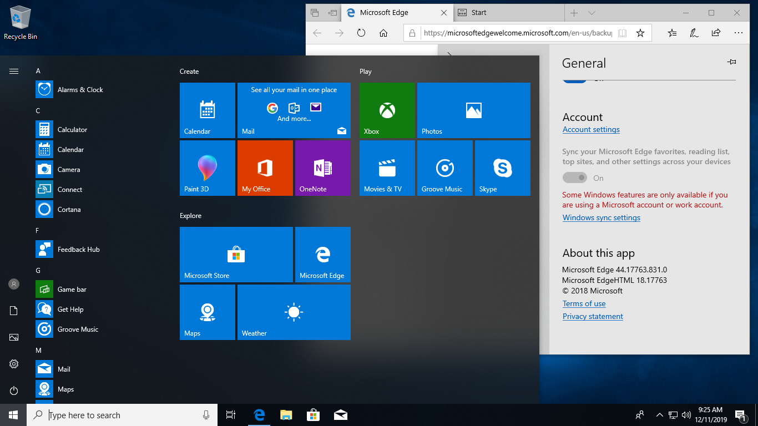Toggle the Edge sync settings switch
758x426 pixels.
(575, 177)
